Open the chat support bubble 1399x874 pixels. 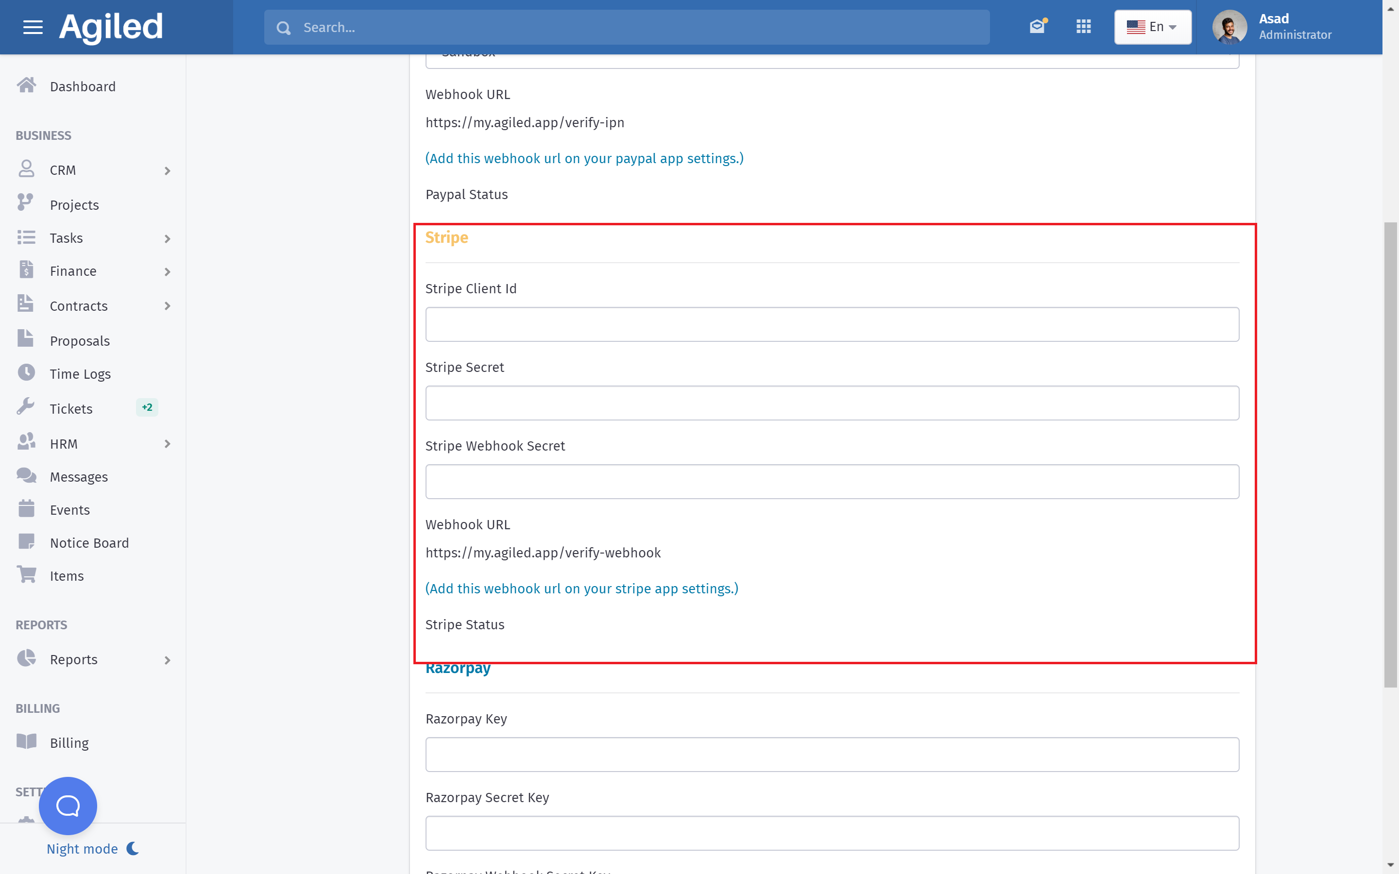pyautogui.click(x=68, y=805)
